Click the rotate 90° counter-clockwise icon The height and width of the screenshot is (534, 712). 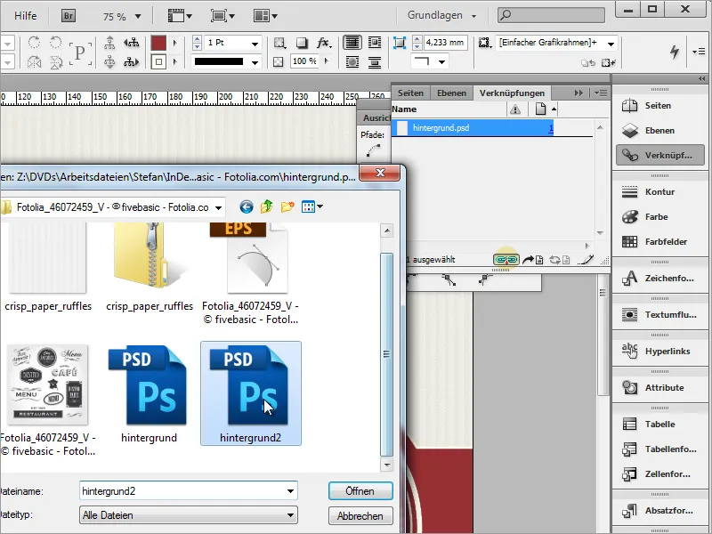pyautogui.click(x=55, y=43)
